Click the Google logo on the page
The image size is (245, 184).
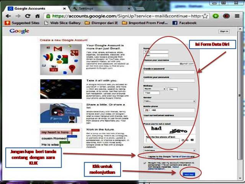[19, 31]
